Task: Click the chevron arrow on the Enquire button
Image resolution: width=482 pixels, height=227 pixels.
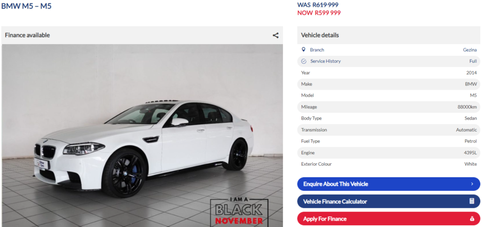Action: [x=472, y=184]
